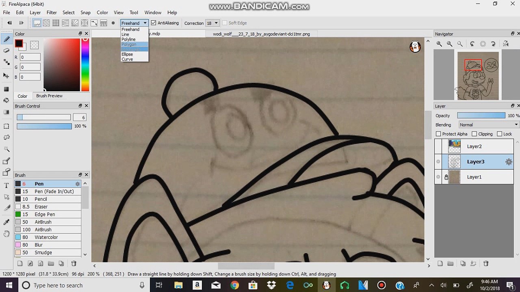Toggle the Soft Edge checkbox
This screenshot has width=520, height=292.
pos(224,23)
